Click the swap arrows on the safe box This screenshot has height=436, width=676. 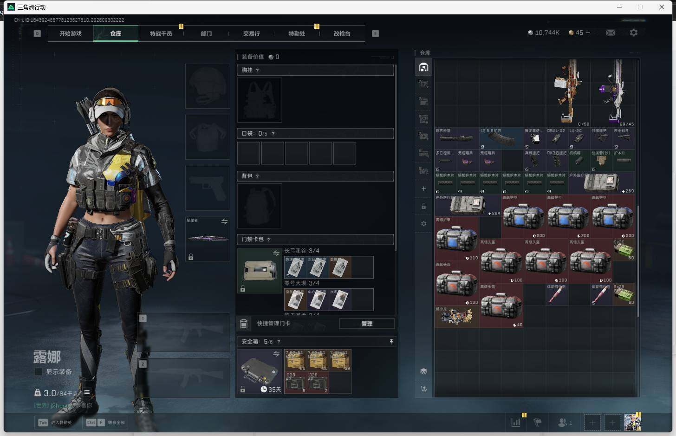[276, 354]
